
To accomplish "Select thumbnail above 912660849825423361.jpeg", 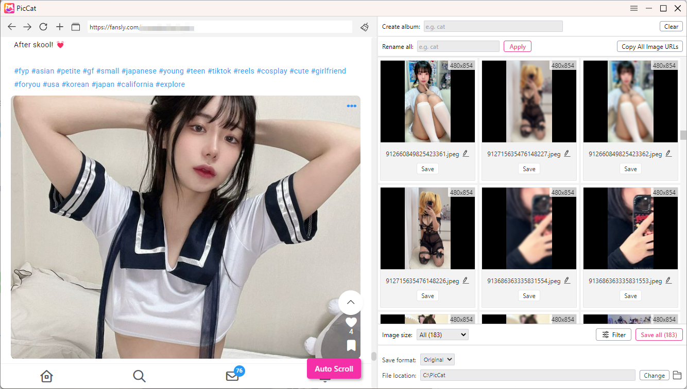I will 427,101.
